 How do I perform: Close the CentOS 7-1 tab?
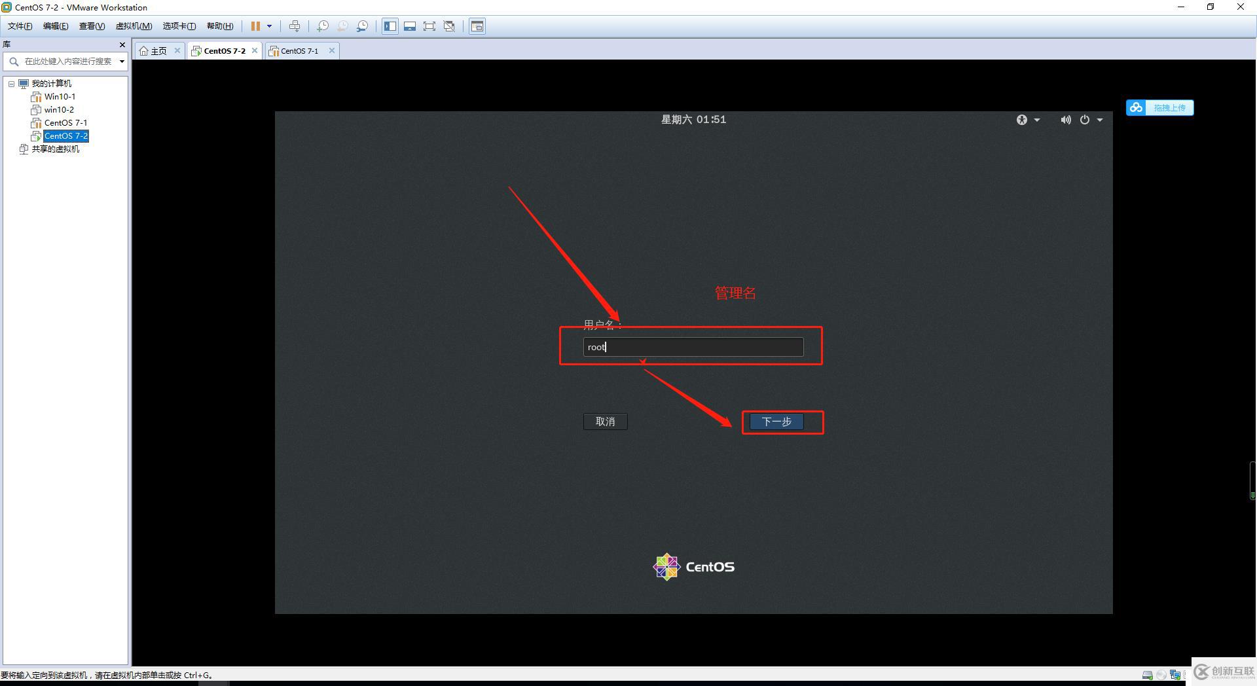click(332, 50)
